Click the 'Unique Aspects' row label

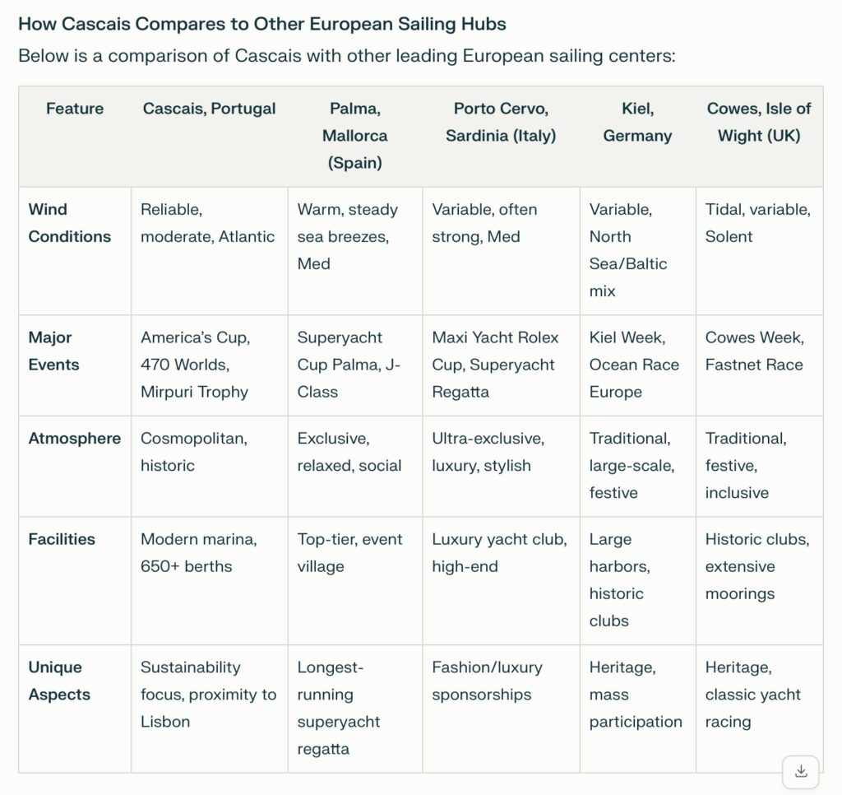[59, 681]
